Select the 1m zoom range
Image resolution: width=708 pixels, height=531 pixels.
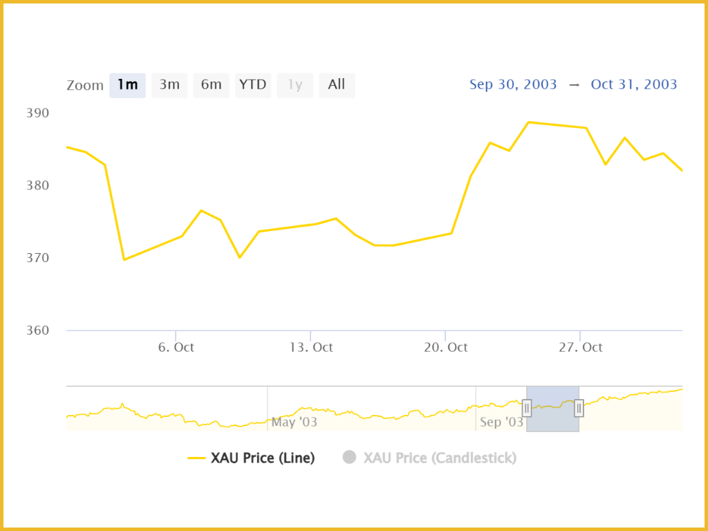127,85
